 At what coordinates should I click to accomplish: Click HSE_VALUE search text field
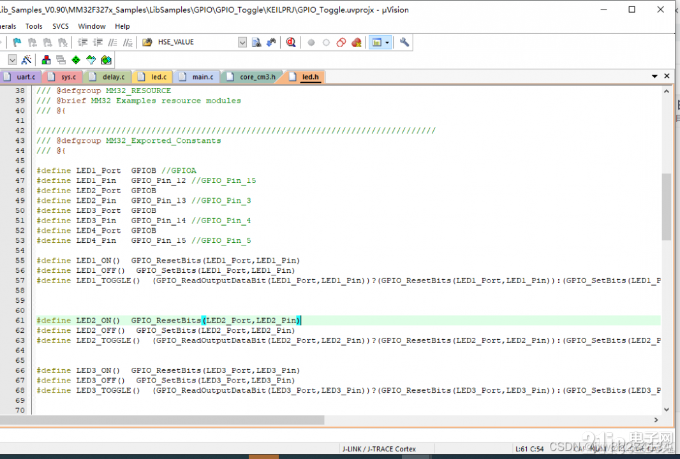196,42
